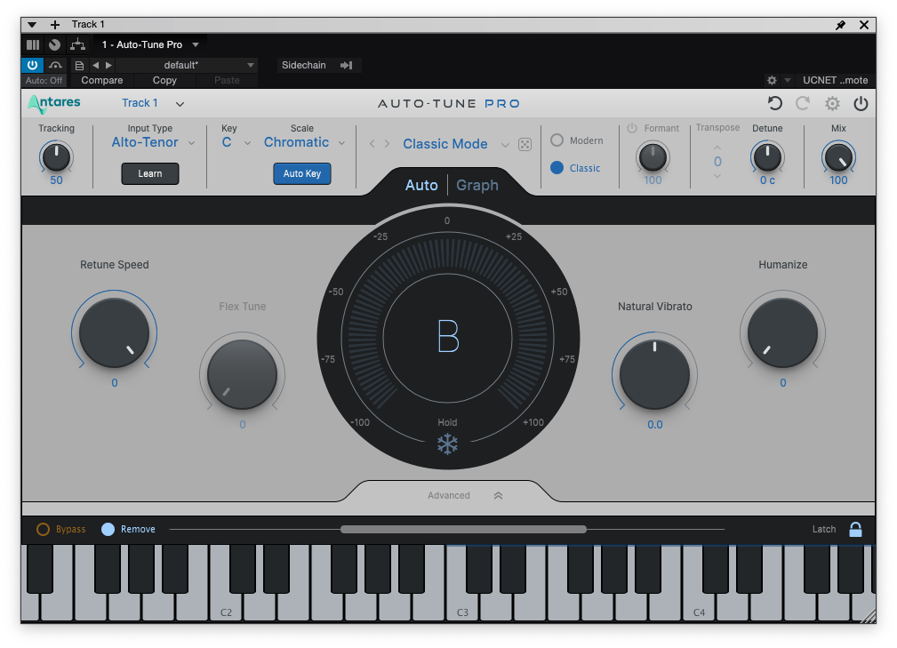Switch to the Graph tab
The height and width of the screenshot is (648, 897).
[x=477, y=185]
